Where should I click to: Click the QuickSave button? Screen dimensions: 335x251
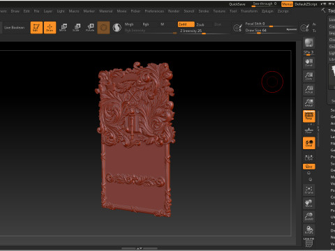point(237,4)
